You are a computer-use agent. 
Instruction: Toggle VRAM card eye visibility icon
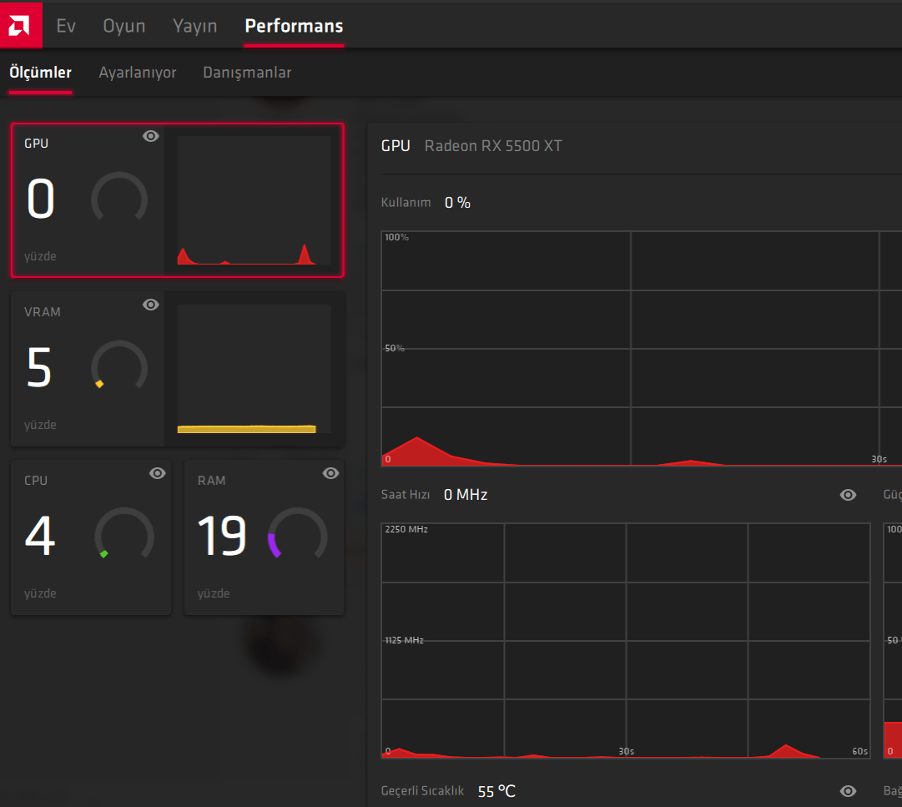(151, 305)
